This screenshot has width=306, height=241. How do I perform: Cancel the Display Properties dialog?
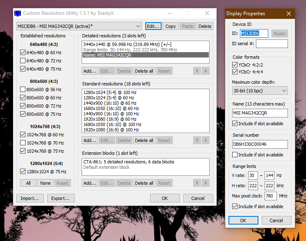pos(276,220)
